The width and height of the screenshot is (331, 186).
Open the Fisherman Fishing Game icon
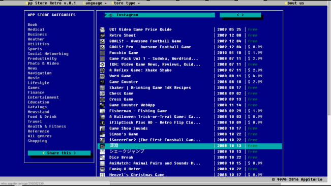tap(102, 111)
